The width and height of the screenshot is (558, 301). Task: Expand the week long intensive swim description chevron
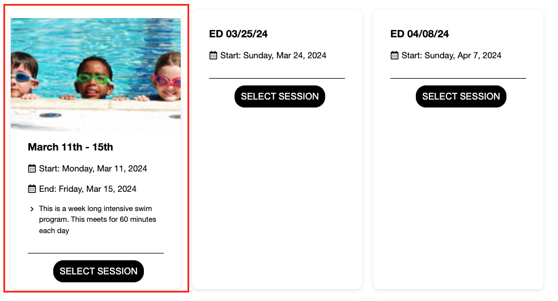[x=32, y=209]
